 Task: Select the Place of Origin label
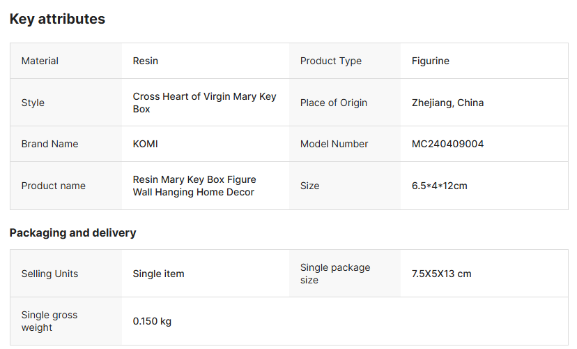334,103
